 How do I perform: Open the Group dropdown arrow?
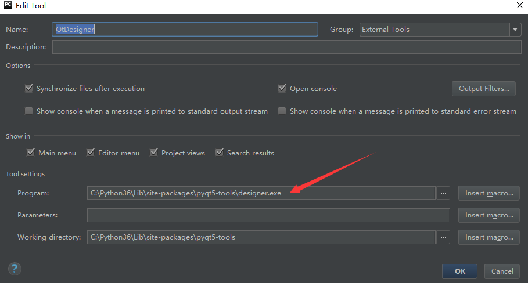click(x=515, y=30)
